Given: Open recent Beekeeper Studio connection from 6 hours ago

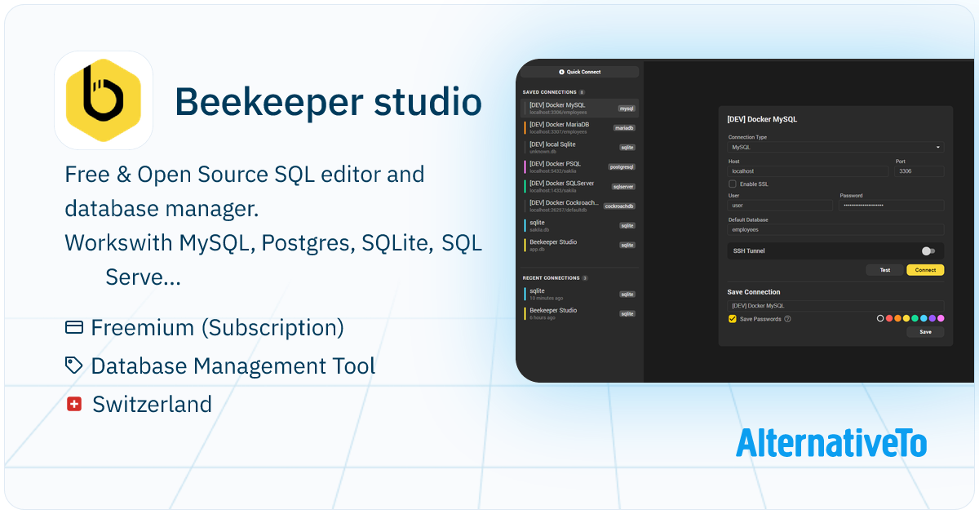Looking at the screenshot, I should click(580, 314).
